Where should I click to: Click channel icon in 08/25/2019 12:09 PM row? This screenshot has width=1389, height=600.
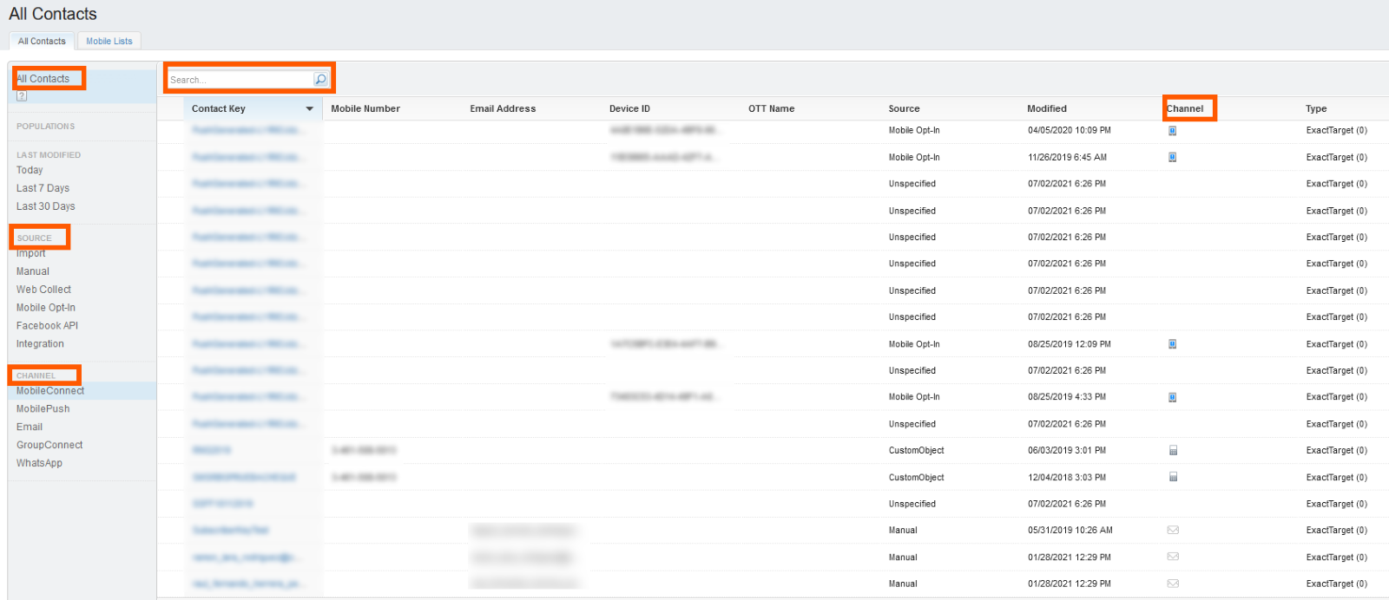pyautogui.click(x=1172, y=344)
